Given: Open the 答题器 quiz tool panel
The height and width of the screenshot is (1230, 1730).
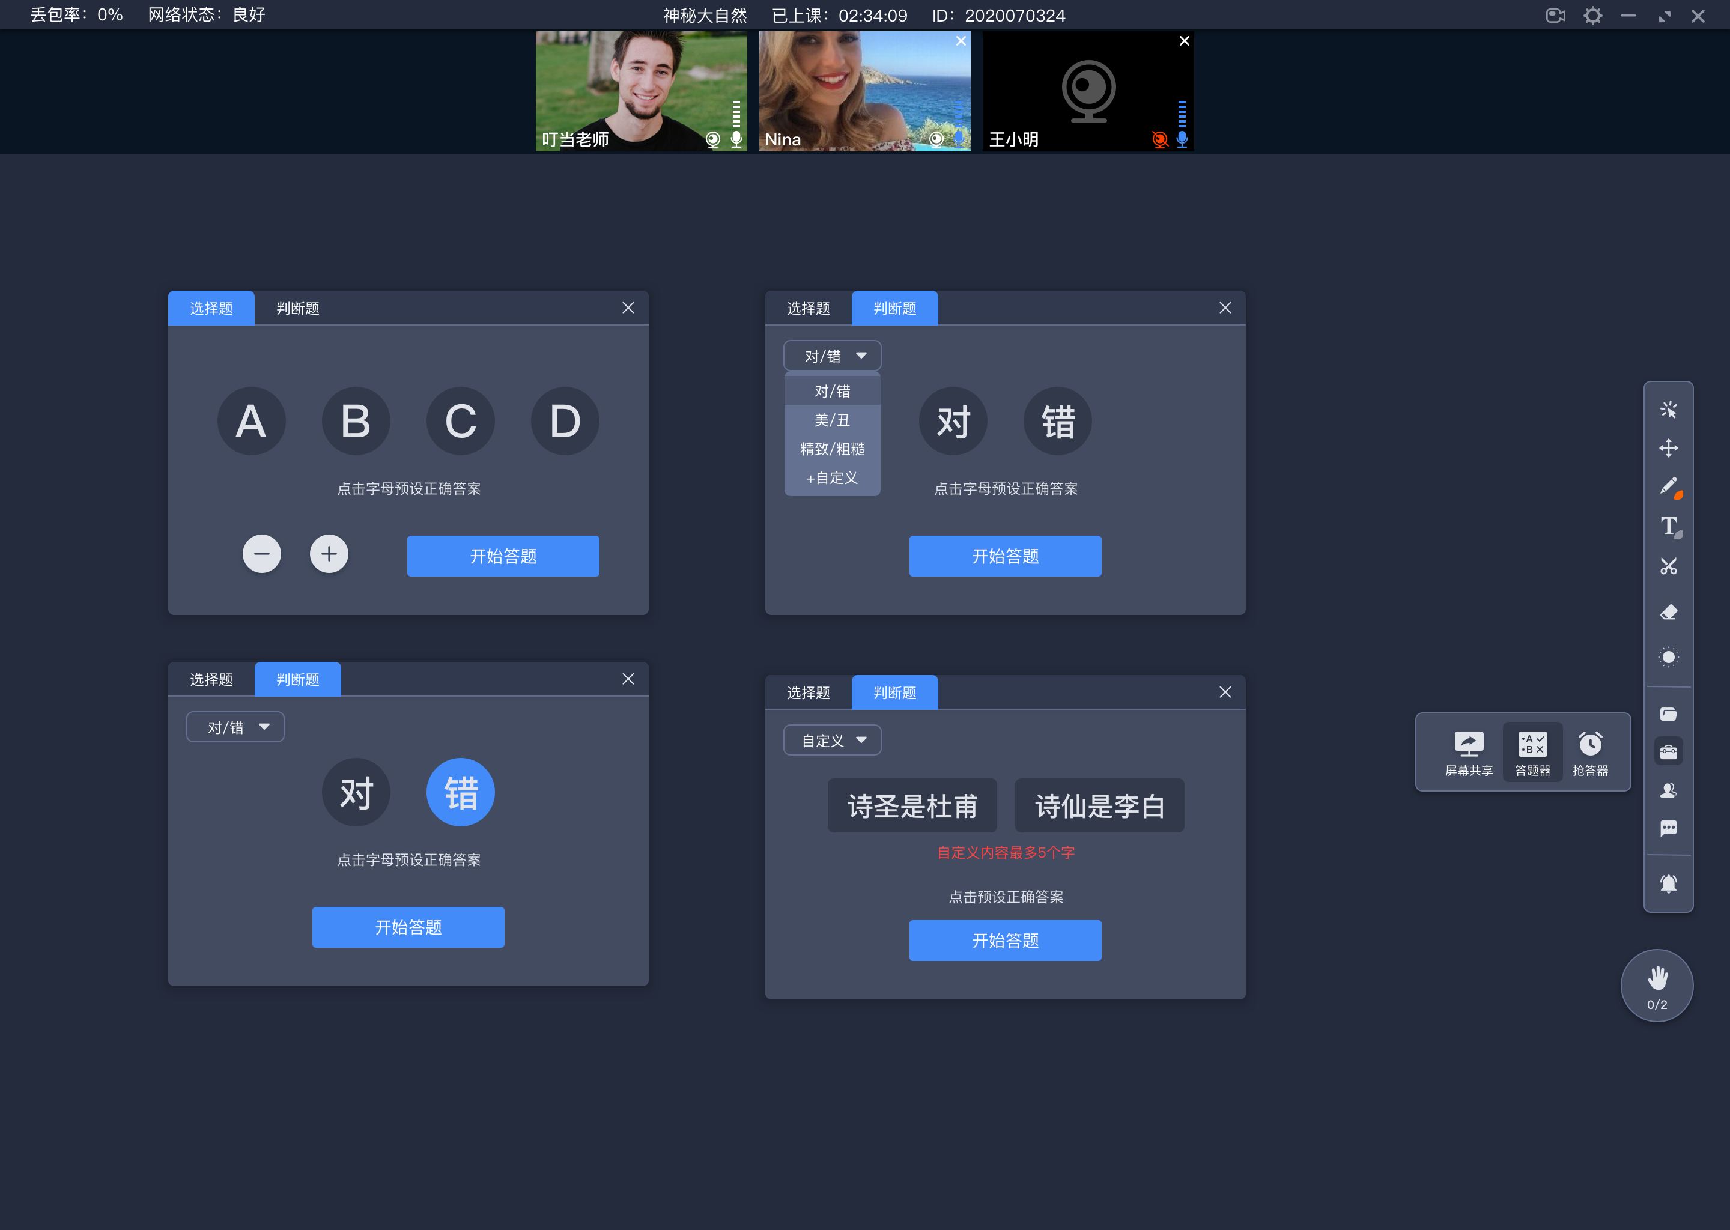Looking at the screenshot, I should pos(1531,751).
